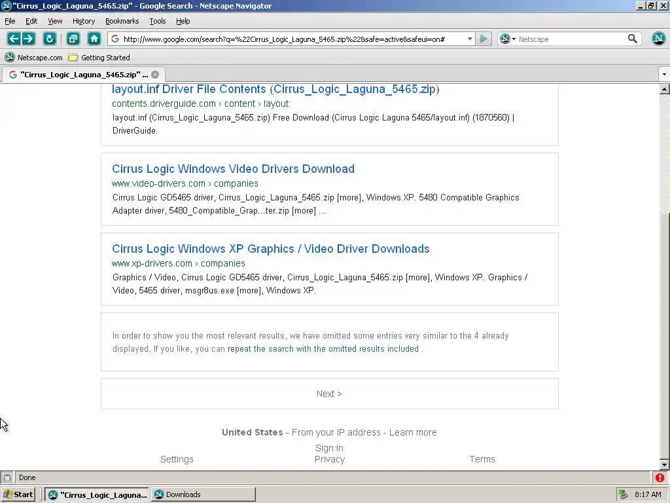The image size is (670, 503).
Task: Click the "United States" location text
Action: tap(252, 432)
